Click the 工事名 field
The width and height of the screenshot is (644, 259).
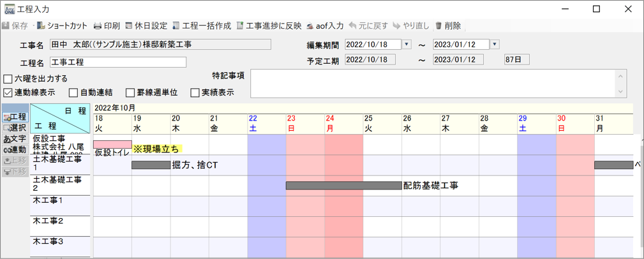click(x=160, y=44)
